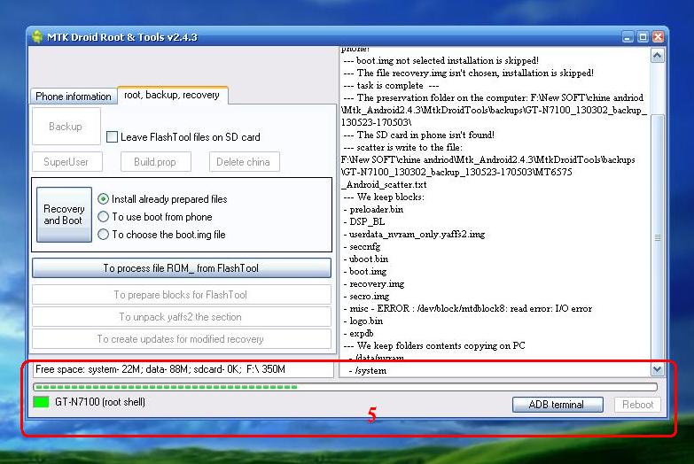
Task: Close the MTK Droid Root & Tools window
Action: click(x=659, y=37)
